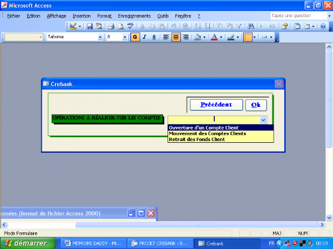This screenshot has height=249, width=333.
Task: Click the Paste clipboard icon
Action: click(162, 26)
